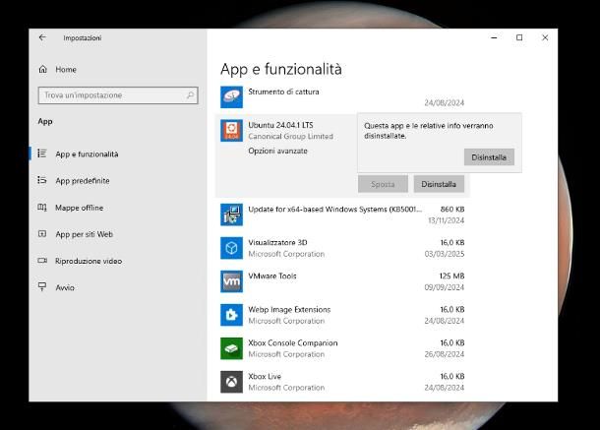The image size is (600, 430).
Task: Close the Impostazioni window
Action: pos(545,37)
